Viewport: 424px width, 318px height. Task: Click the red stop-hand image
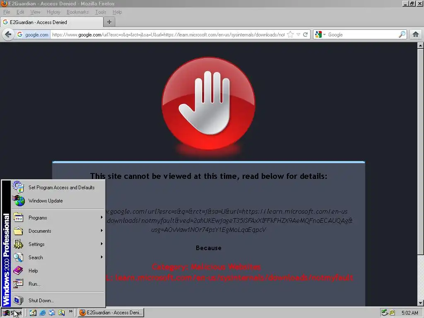208,104
